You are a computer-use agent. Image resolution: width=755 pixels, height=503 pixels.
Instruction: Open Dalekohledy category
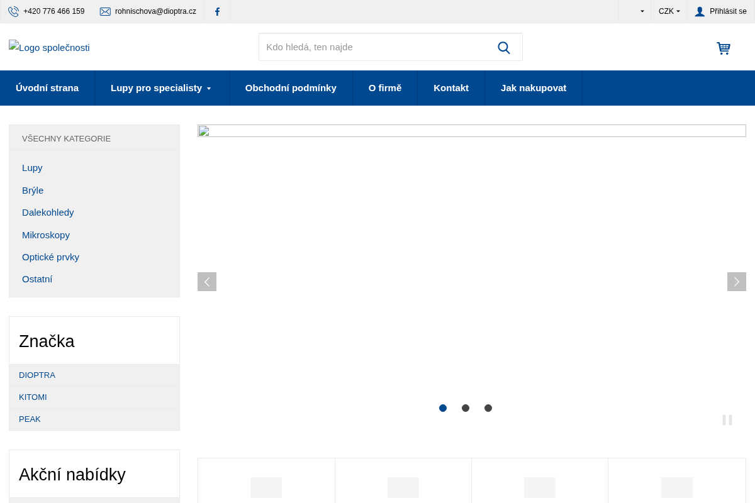pyautogui.click(x=48, y=213)
